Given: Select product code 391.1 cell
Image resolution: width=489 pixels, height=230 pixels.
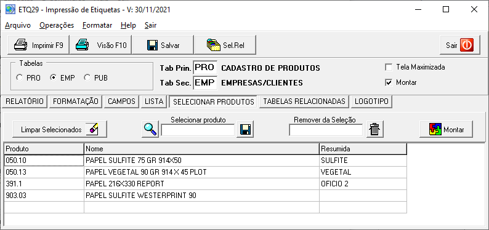Looking at the screenshot, I should 44,184.
